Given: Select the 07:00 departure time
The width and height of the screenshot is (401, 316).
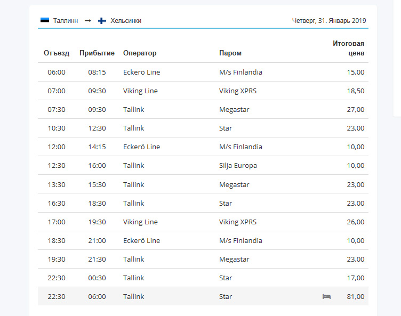Looking at the screenshot, I should tap(57, 91).
